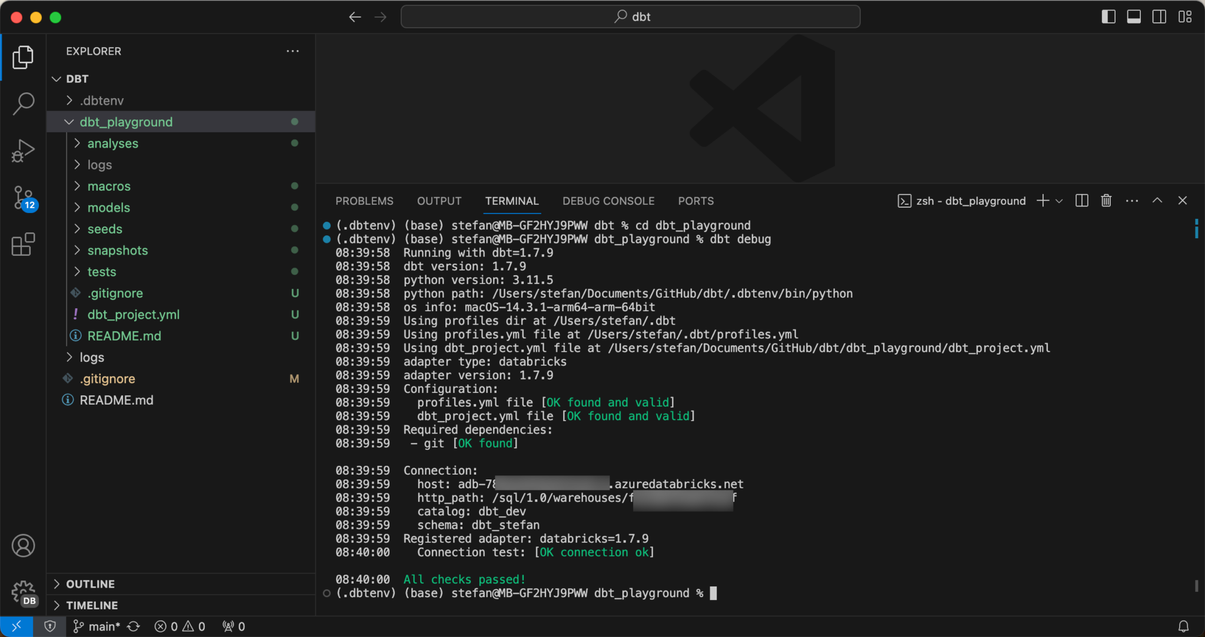Open dbt_project.yml file
This screenshot has width=1205, height=637.
pyautogui.click(x=134, y=315)
